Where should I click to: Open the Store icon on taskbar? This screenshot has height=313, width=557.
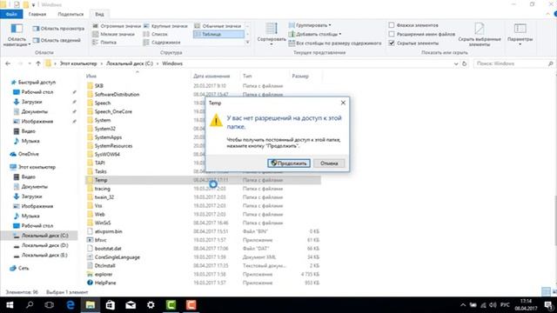click(x=111, y=305)
